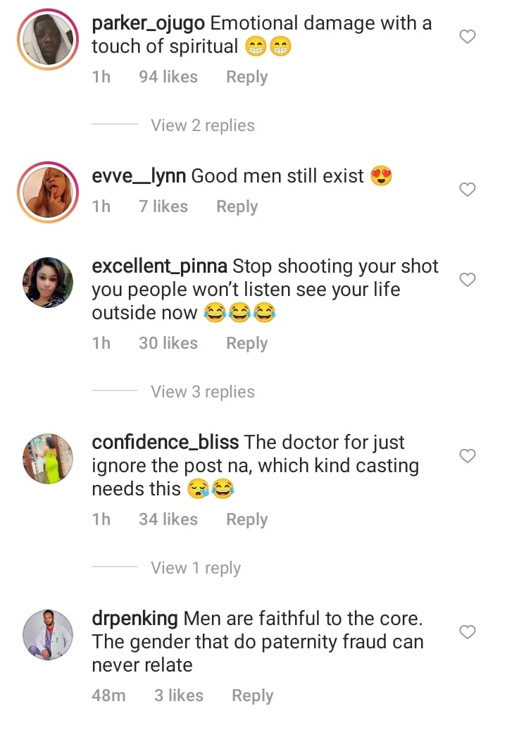Reply to parker_ojugo's comment

pos(246,77)
